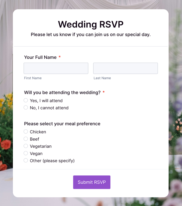Click the Wedding RSVP heading
Viewport: 182px width, 206px height.
(x=90, y=24)
